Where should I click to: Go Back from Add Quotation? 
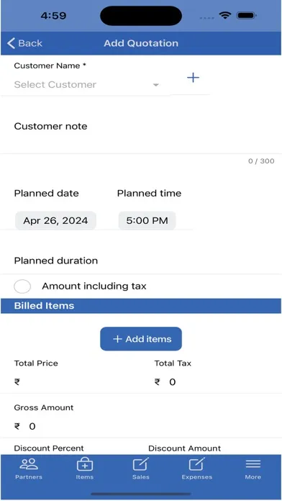pos(24,43)
